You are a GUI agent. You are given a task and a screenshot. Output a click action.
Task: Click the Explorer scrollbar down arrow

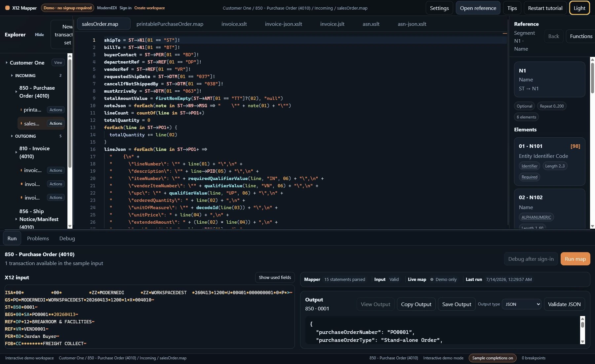[70, 226]
